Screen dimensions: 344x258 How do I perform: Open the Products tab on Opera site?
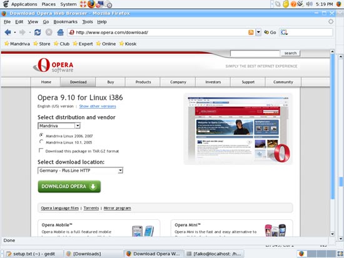tap(143, 82)
